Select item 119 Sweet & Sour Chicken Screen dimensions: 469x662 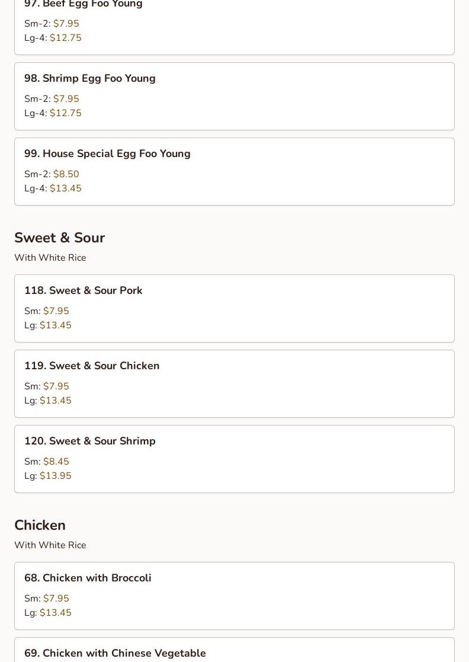pos(92,366)
